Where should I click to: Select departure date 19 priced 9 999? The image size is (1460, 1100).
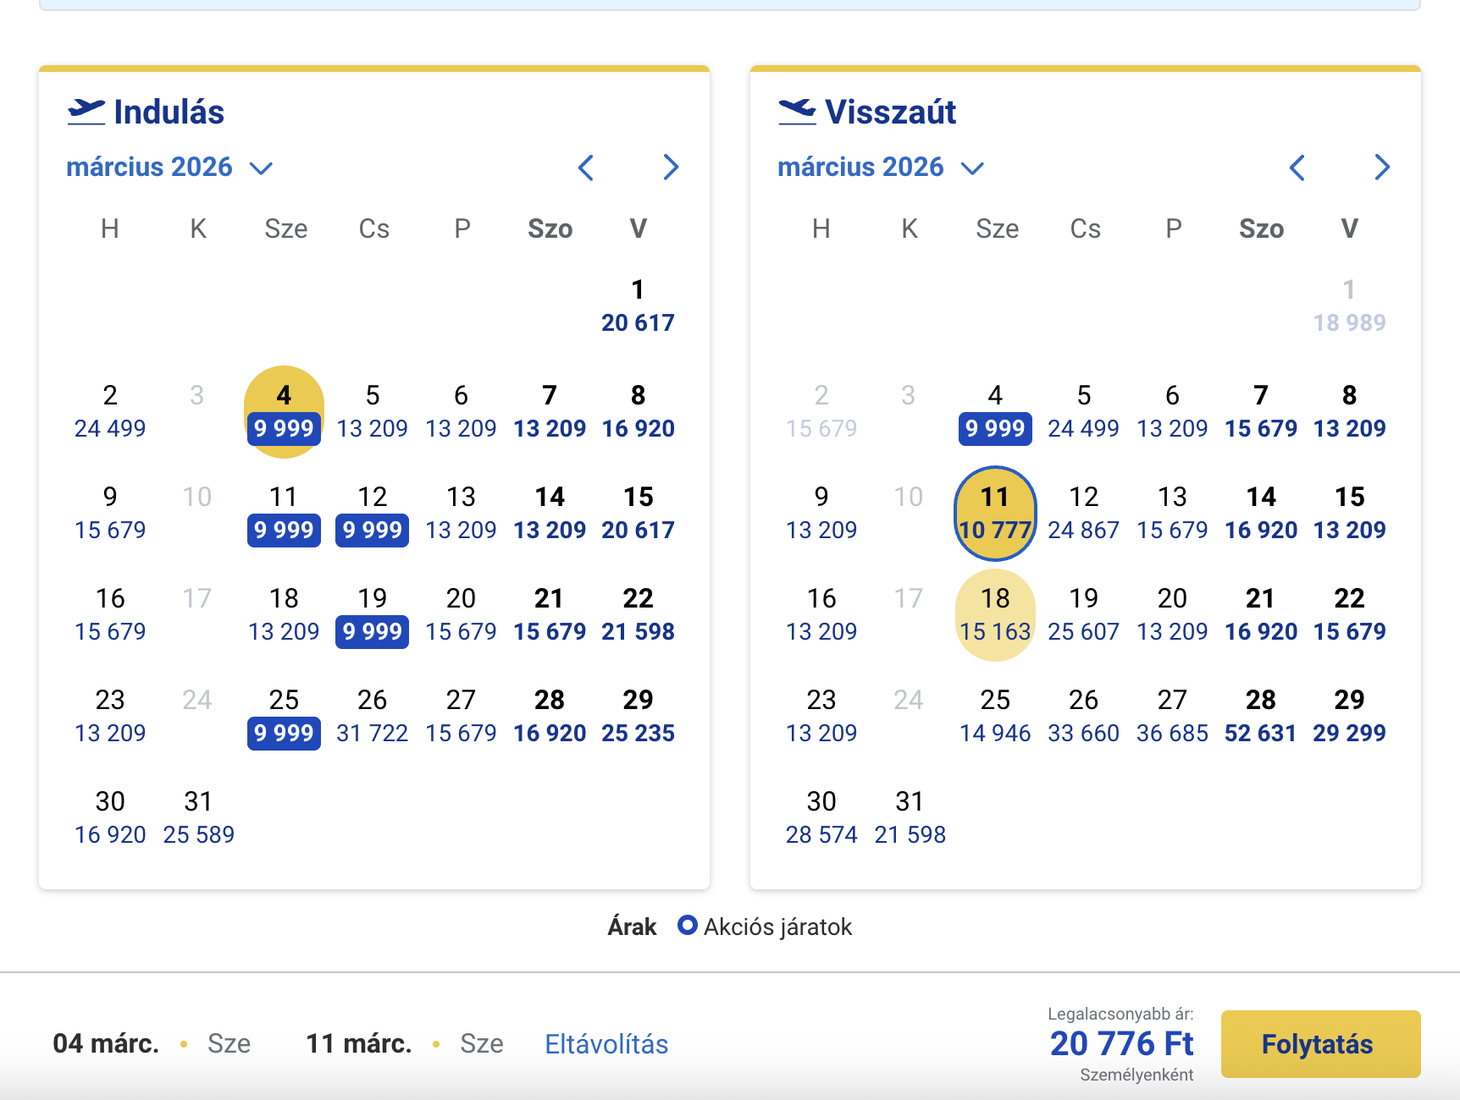click(373, 615)
